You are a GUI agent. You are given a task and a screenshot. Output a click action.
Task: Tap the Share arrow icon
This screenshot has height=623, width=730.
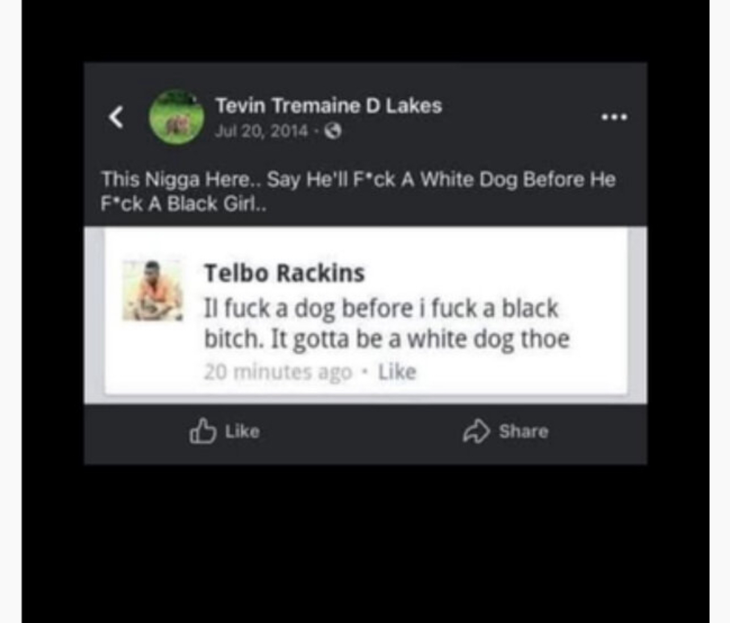coord(476,431)
